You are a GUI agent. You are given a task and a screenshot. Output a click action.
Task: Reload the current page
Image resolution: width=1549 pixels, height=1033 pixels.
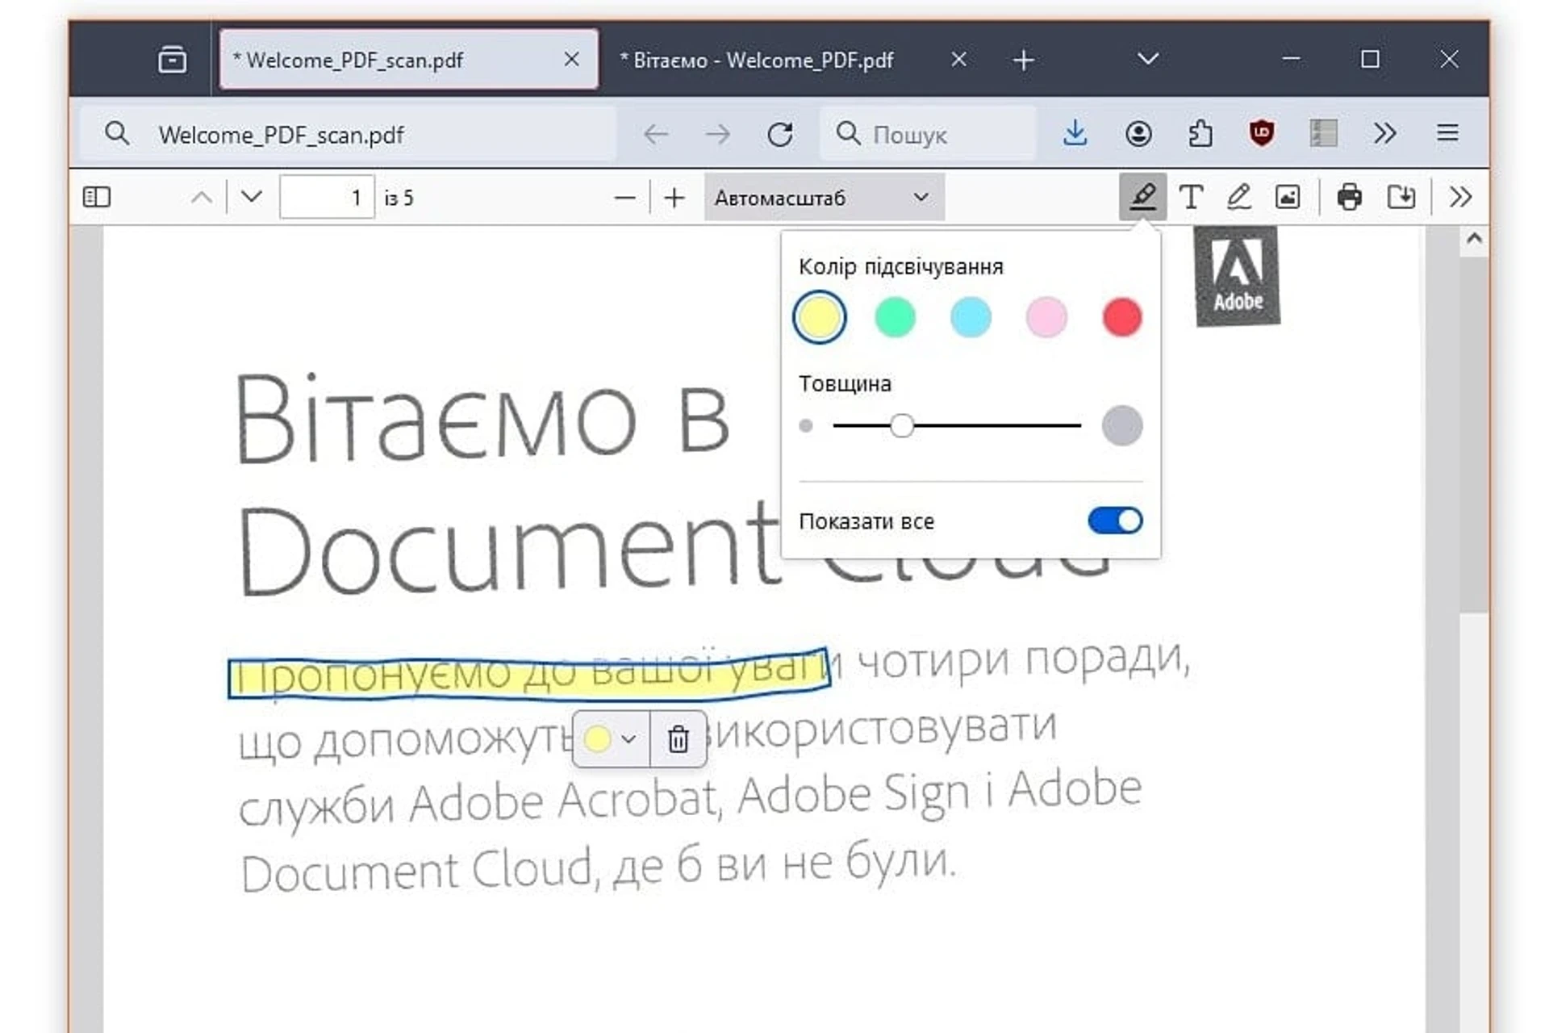tap(779, 134)
